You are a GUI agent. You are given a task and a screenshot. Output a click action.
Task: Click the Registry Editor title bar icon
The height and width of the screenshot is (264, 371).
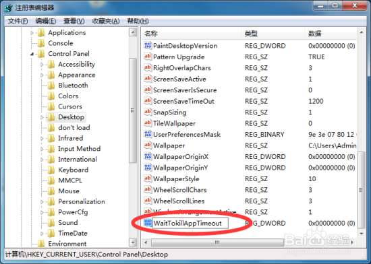tap(8, 8)
